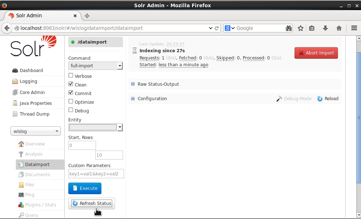Open the wlslog core selector dropdown
361x219 pixels.
(x=36, y=131)
